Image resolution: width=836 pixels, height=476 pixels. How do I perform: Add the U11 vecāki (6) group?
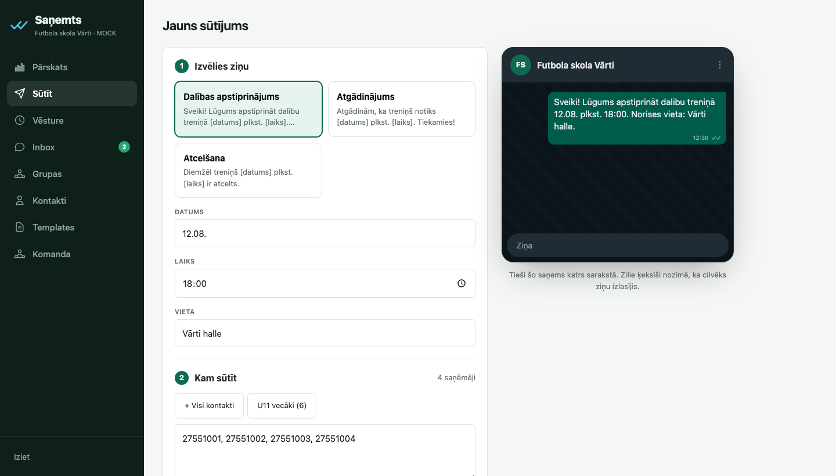click(282, 406)
